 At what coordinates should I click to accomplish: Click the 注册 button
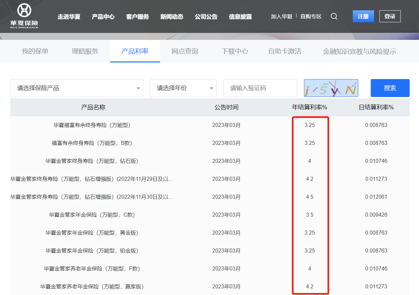point(363,16)
